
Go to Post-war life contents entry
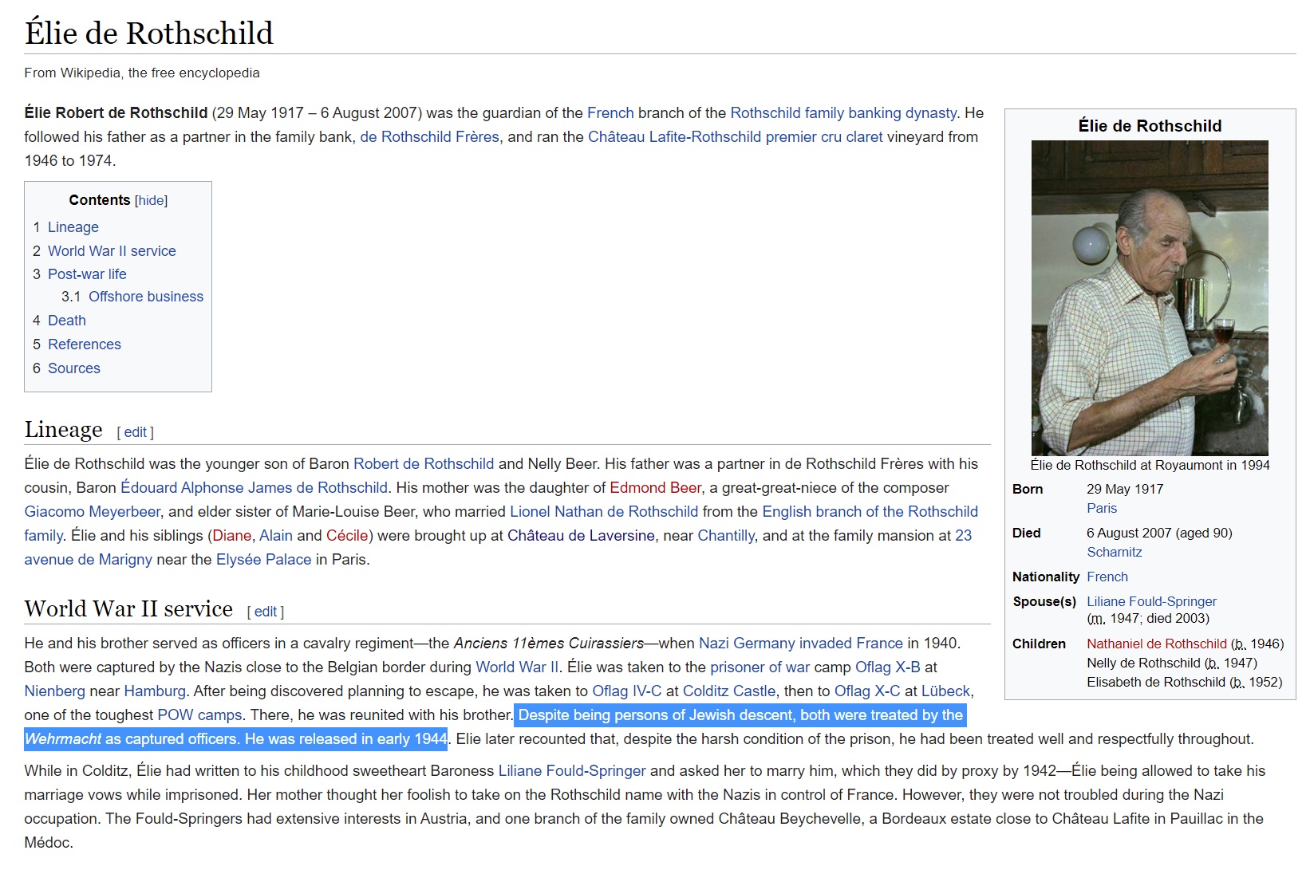pos(87,274)
